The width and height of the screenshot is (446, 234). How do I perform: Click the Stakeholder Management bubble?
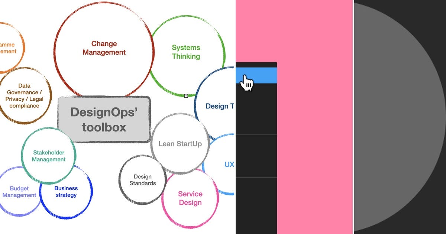[48, 156]
